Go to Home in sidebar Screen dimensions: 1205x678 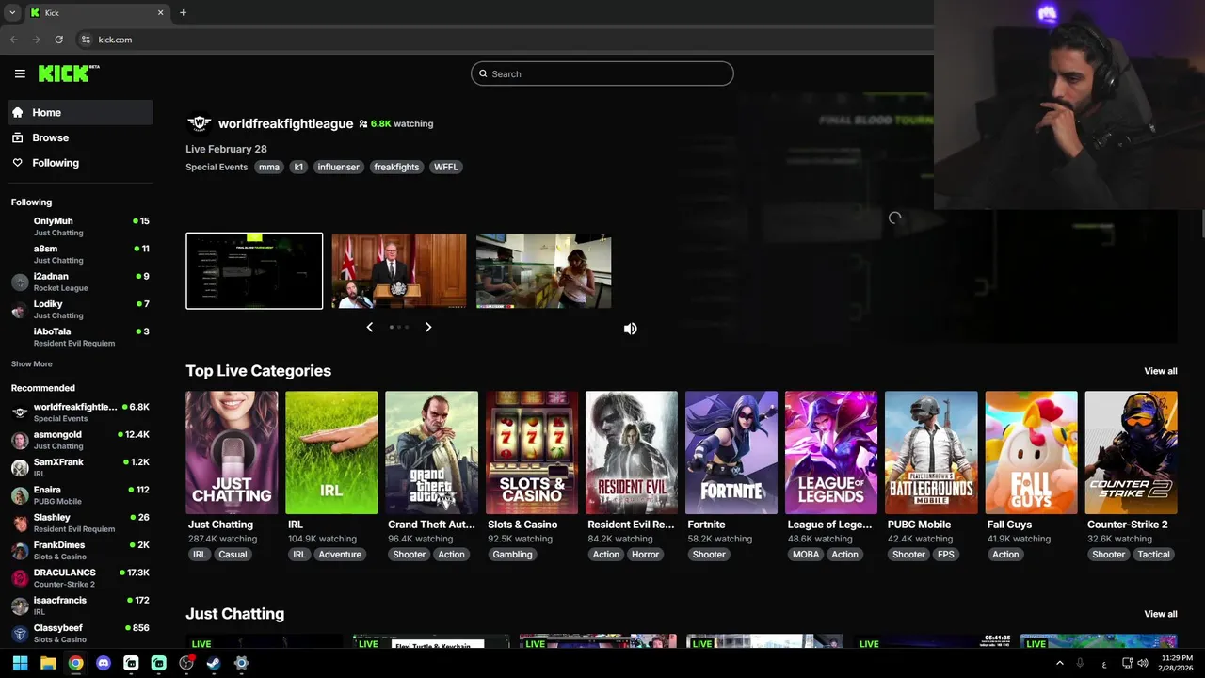pyautogui.click(x=80, y=112)
